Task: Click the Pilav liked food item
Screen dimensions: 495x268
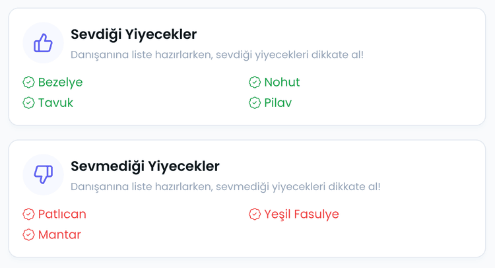Action: point(278,103)
